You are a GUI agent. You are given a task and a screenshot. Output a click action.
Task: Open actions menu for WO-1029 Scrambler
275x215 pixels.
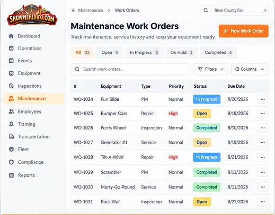[x=263, y=172]
